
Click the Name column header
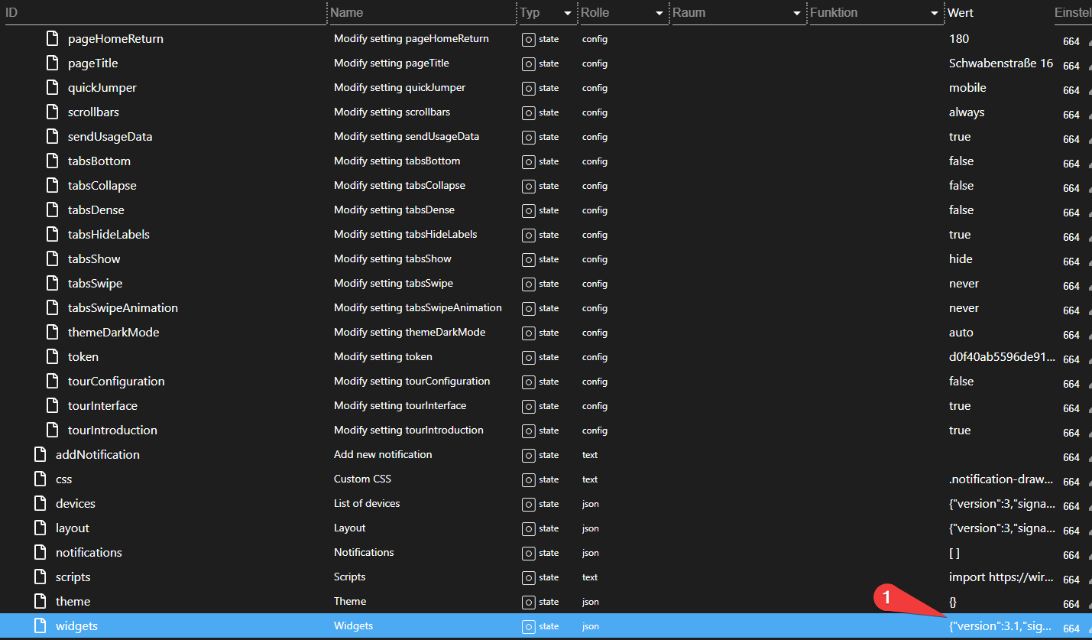[347, 12]
